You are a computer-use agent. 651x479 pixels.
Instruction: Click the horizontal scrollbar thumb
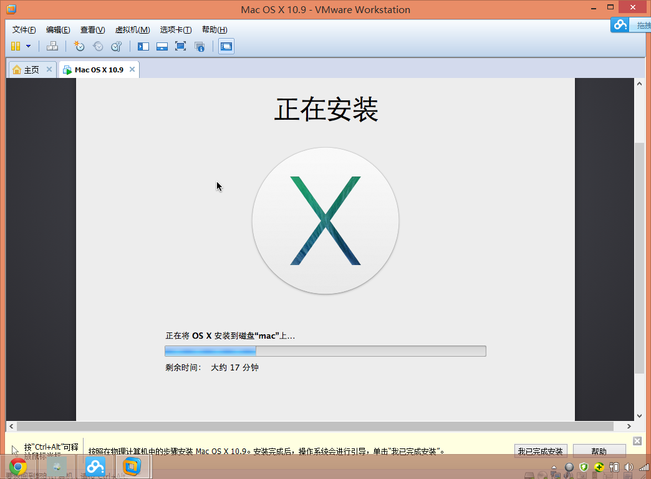pos(315,426)
